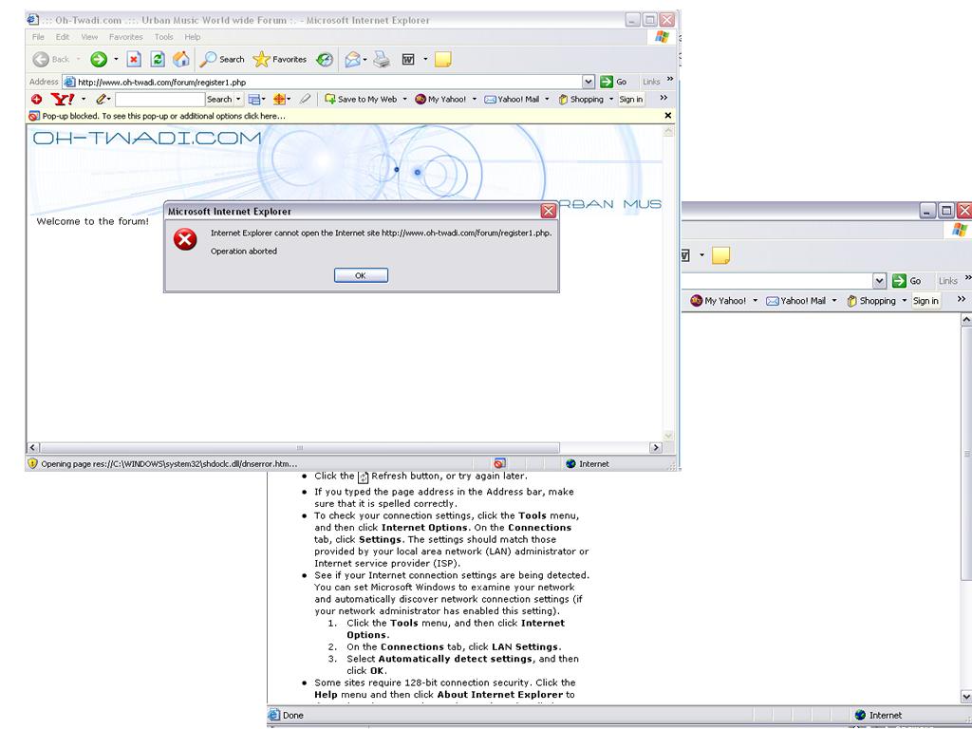Viewport: 972px width, 729px height.
Task: Click the Print icon in toolbar
Action: [x=382, y=60]
